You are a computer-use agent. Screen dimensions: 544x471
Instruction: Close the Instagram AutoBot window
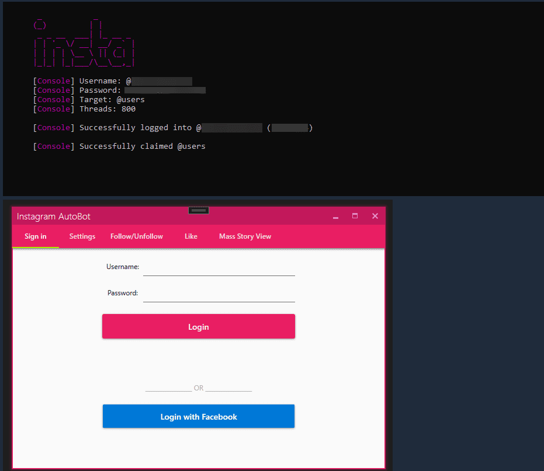coord(375,216)
